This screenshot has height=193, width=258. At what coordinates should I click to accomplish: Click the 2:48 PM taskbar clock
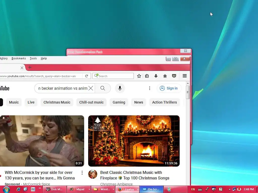point(249,189)
